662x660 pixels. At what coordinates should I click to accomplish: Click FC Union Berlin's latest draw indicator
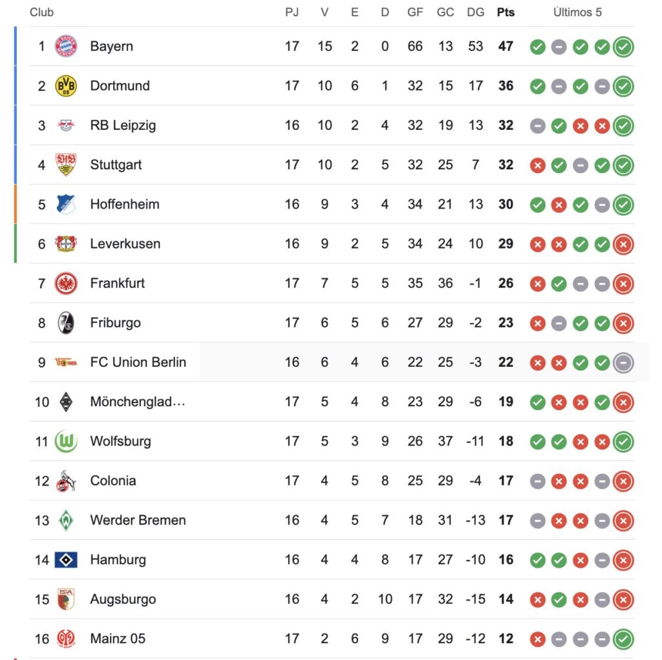pyautogui.click(x=623, y=362)
